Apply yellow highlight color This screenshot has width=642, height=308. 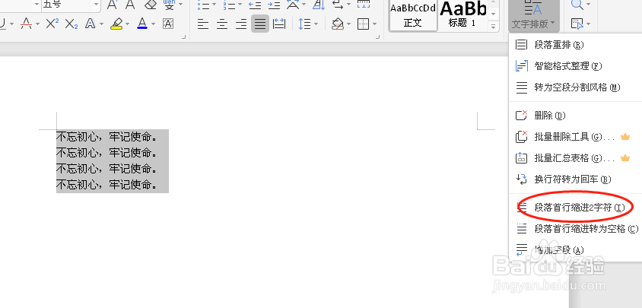(x=116, y=24)
